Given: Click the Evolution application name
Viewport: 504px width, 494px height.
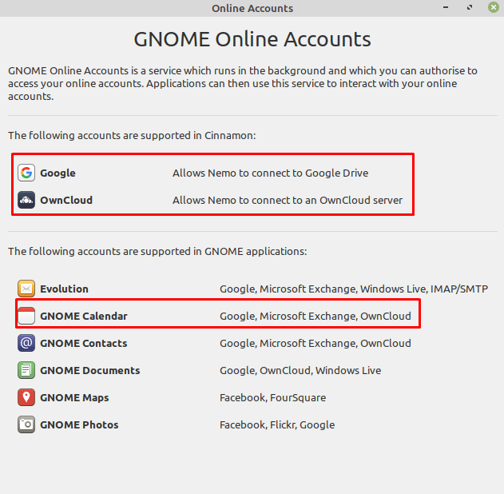Looking at the screenshot, I should pos(64,289).
